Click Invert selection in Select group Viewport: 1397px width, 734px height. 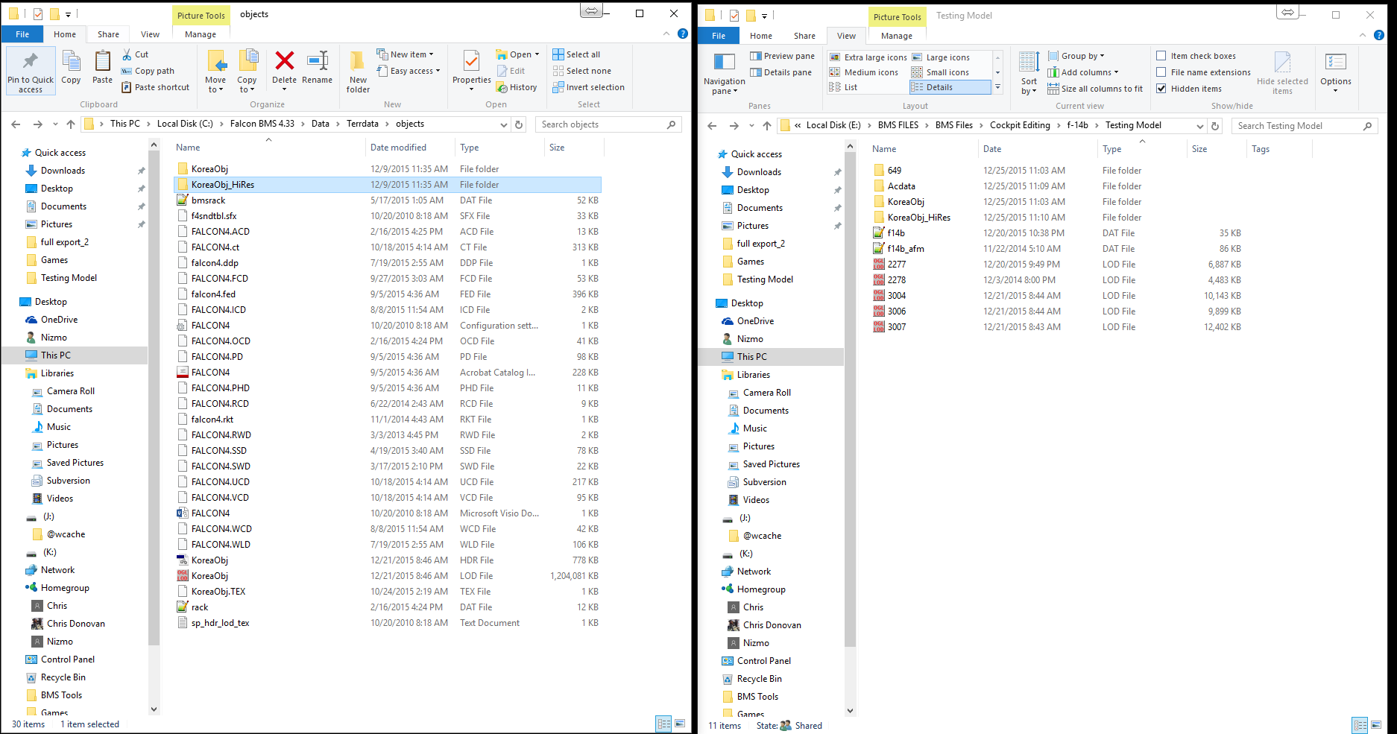(588, 87)
